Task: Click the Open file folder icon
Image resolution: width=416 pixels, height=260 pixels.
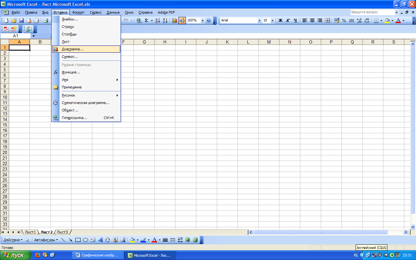Action: pos(14,20)
